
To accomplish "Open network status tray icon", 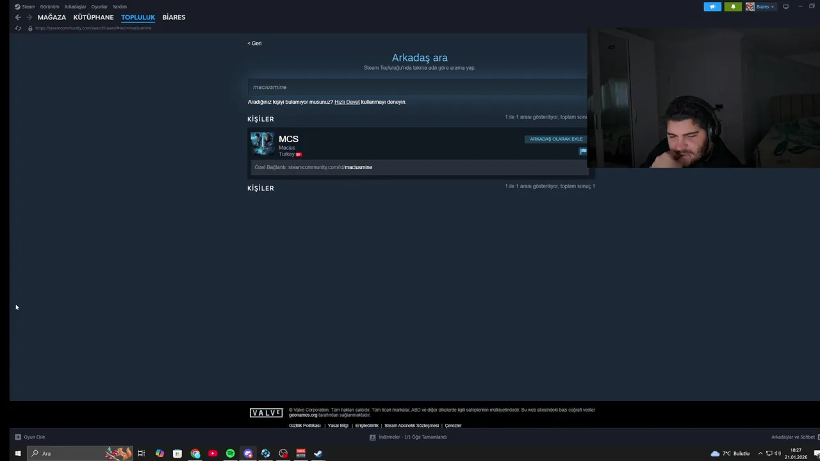I will [x=769, y=453].
